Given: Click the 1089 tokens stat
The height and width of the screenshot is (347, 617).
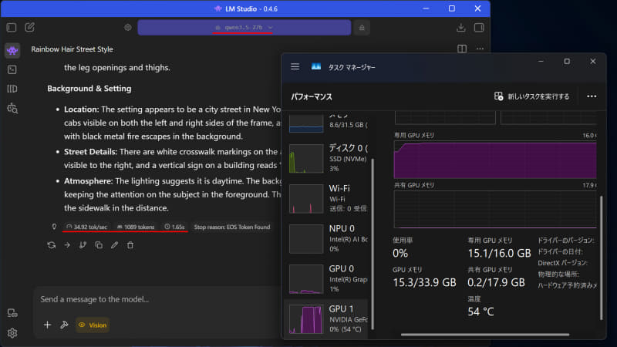Looking at the screenshot, I should [136, 227].
